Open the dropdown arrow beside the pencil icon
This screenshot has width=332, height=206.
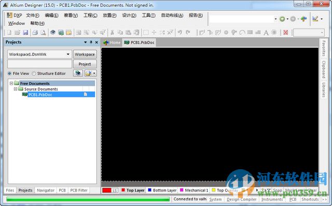tap(322, 19)
